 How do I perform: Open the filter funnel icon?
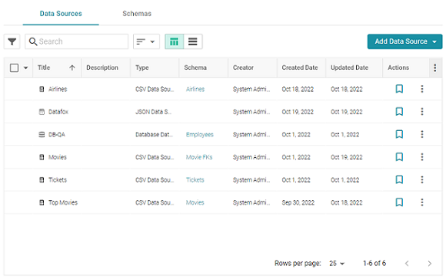(12, 41)
